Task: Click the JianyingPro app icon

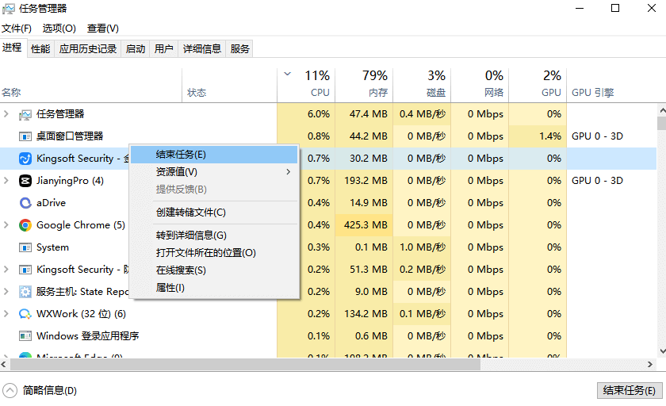Action: pyautogui.click(x=25, y=181)
